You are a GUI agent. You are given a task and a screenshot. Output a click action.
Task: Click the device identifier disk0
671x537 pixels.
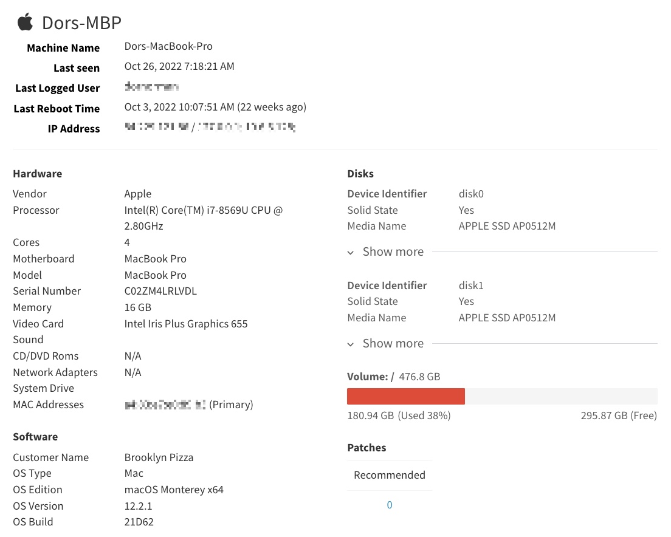coord(471,194)
